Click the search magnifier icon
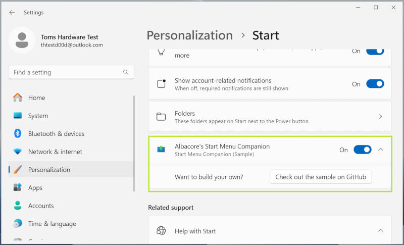 (126, 72)
